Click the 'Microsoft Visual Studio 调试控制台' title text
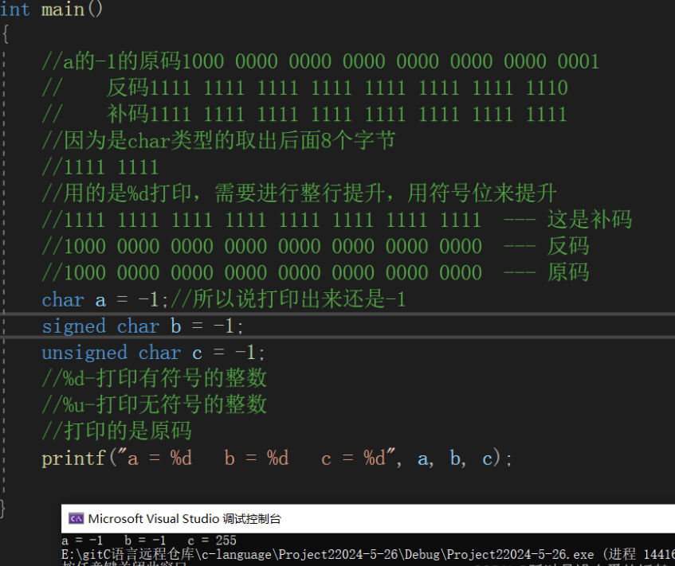This screenshot has width=675, height=566. pyautogui.click(x=184, y=519)
